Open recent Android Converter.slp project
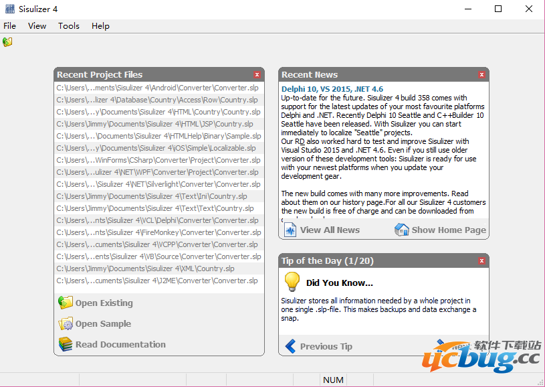The image size is (545, 387). (x=157, y=88)
